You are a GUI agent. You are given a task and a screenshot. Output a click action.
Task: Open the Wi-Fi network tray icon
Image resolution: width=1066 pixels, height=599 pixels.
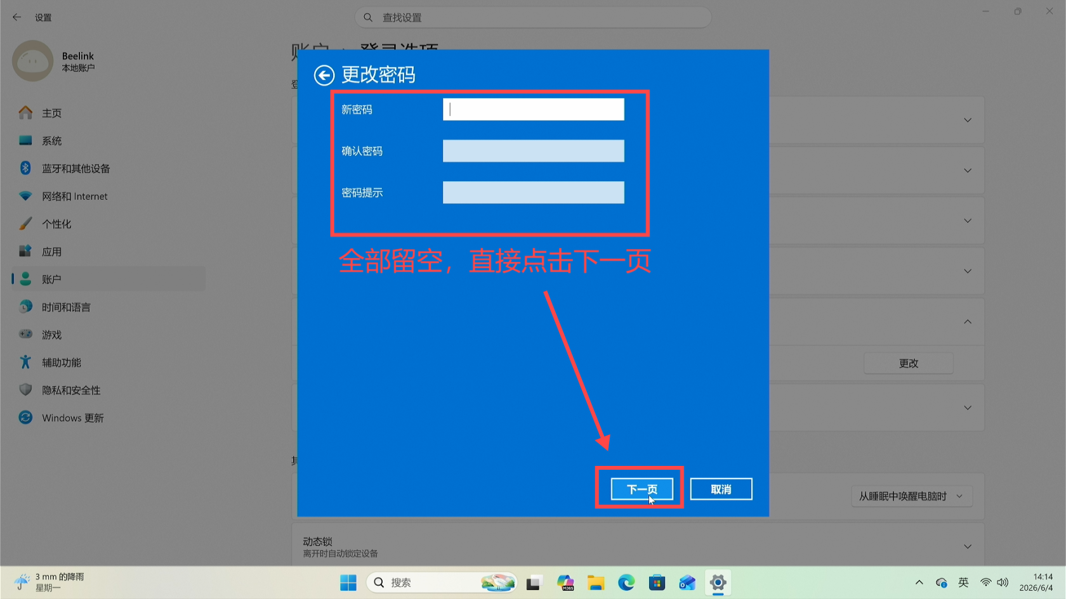tap(985, 583)
